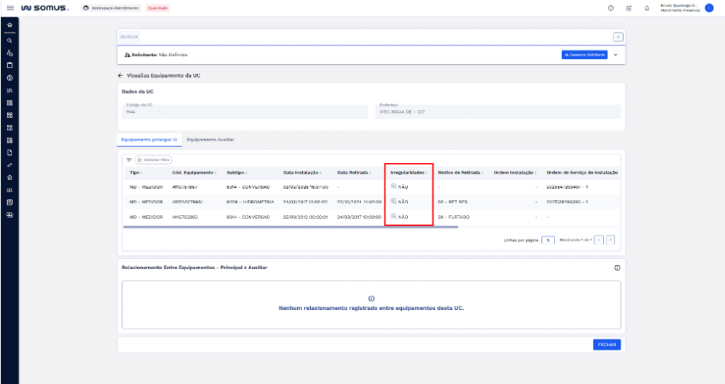
Task: Open the people icon in the sidebar
Action: 10,53
